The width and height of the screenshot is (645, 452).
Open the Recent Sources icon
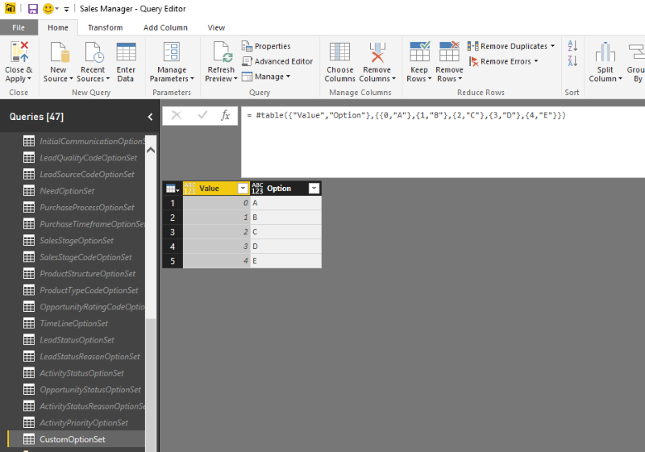point(94,52)
